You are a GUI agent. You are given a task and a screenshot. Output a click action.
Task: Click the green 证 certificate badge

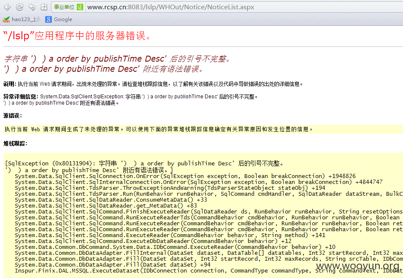pyautogui.click(x=80, y=7)
